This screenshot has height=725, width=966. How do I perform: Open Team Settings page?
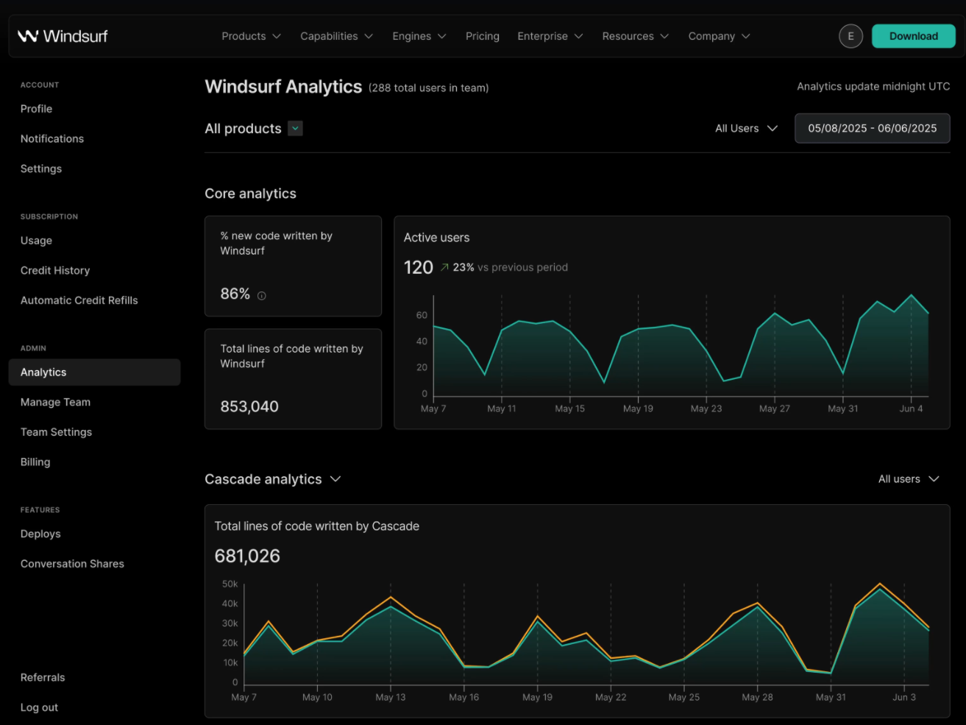56,432
